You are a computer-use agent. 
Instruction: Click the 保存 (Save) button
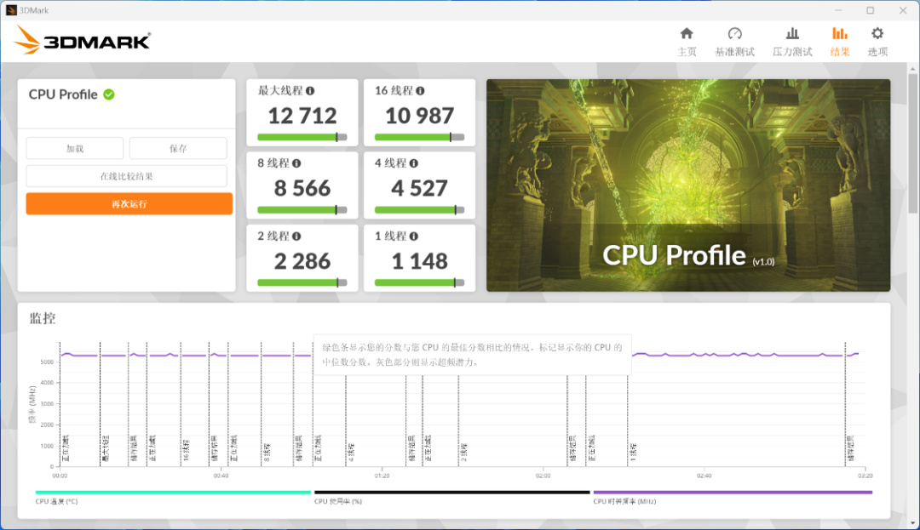click(x=178, y=148)
